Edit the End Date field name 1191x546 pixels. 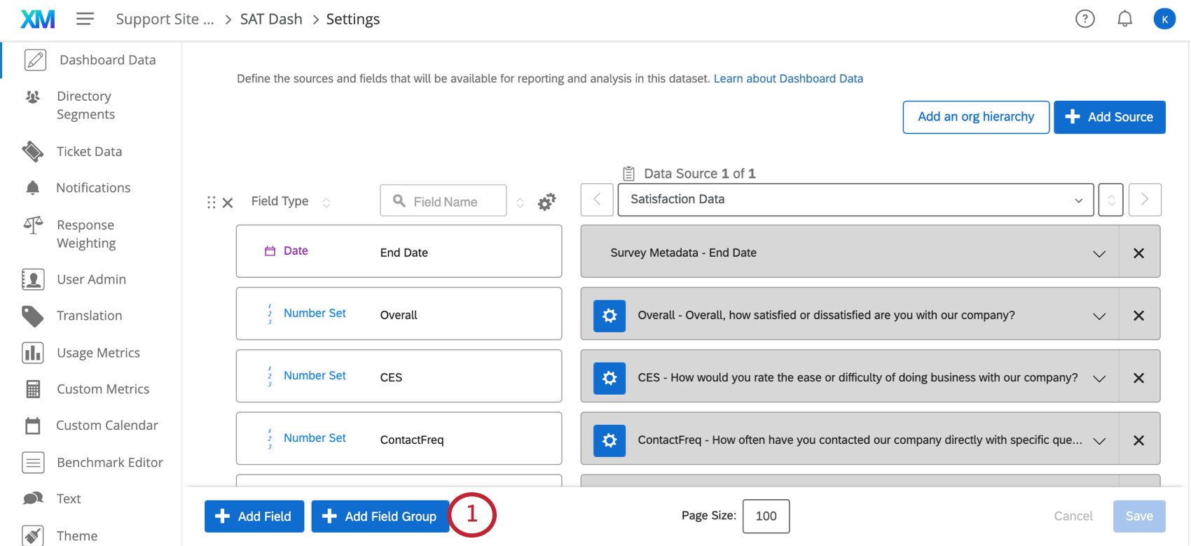pyautogui.click(x=404, y=253)
